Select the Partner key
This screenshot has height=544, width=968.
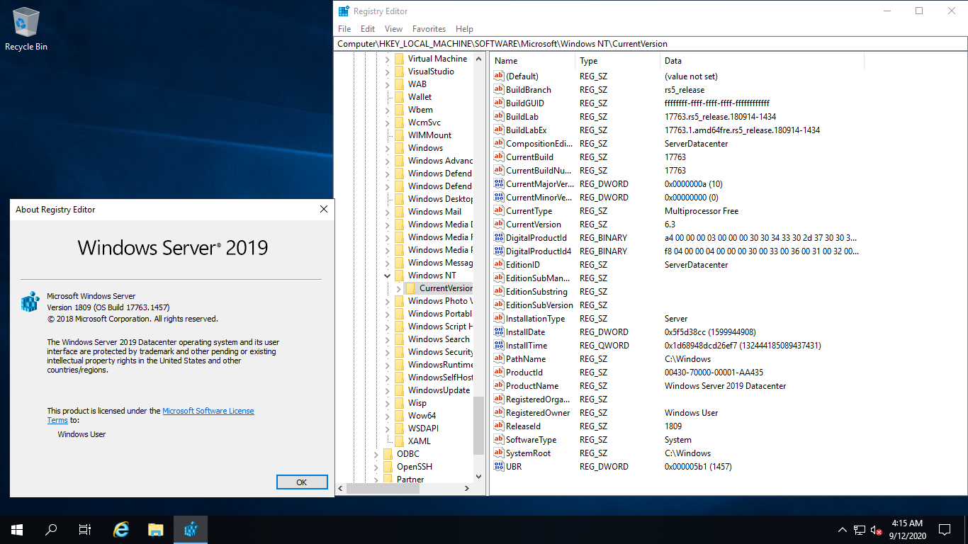410,480
